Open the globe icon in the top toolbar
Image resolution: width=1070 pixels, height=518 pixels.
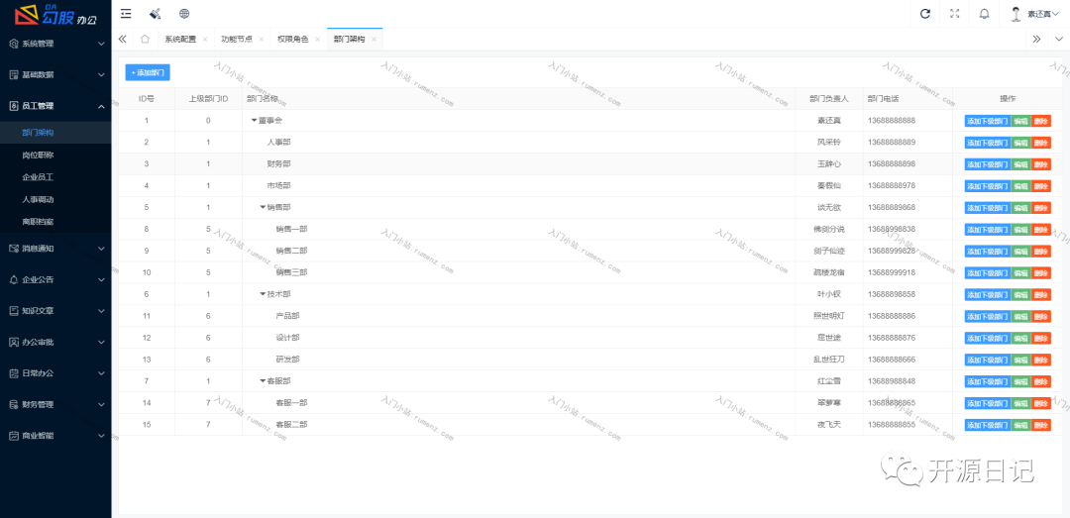184,14
